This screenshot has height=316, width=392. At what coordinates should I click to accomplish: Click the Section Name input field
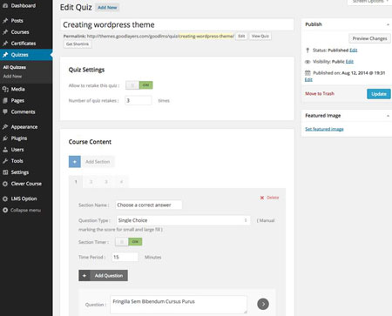pos(149,205)
